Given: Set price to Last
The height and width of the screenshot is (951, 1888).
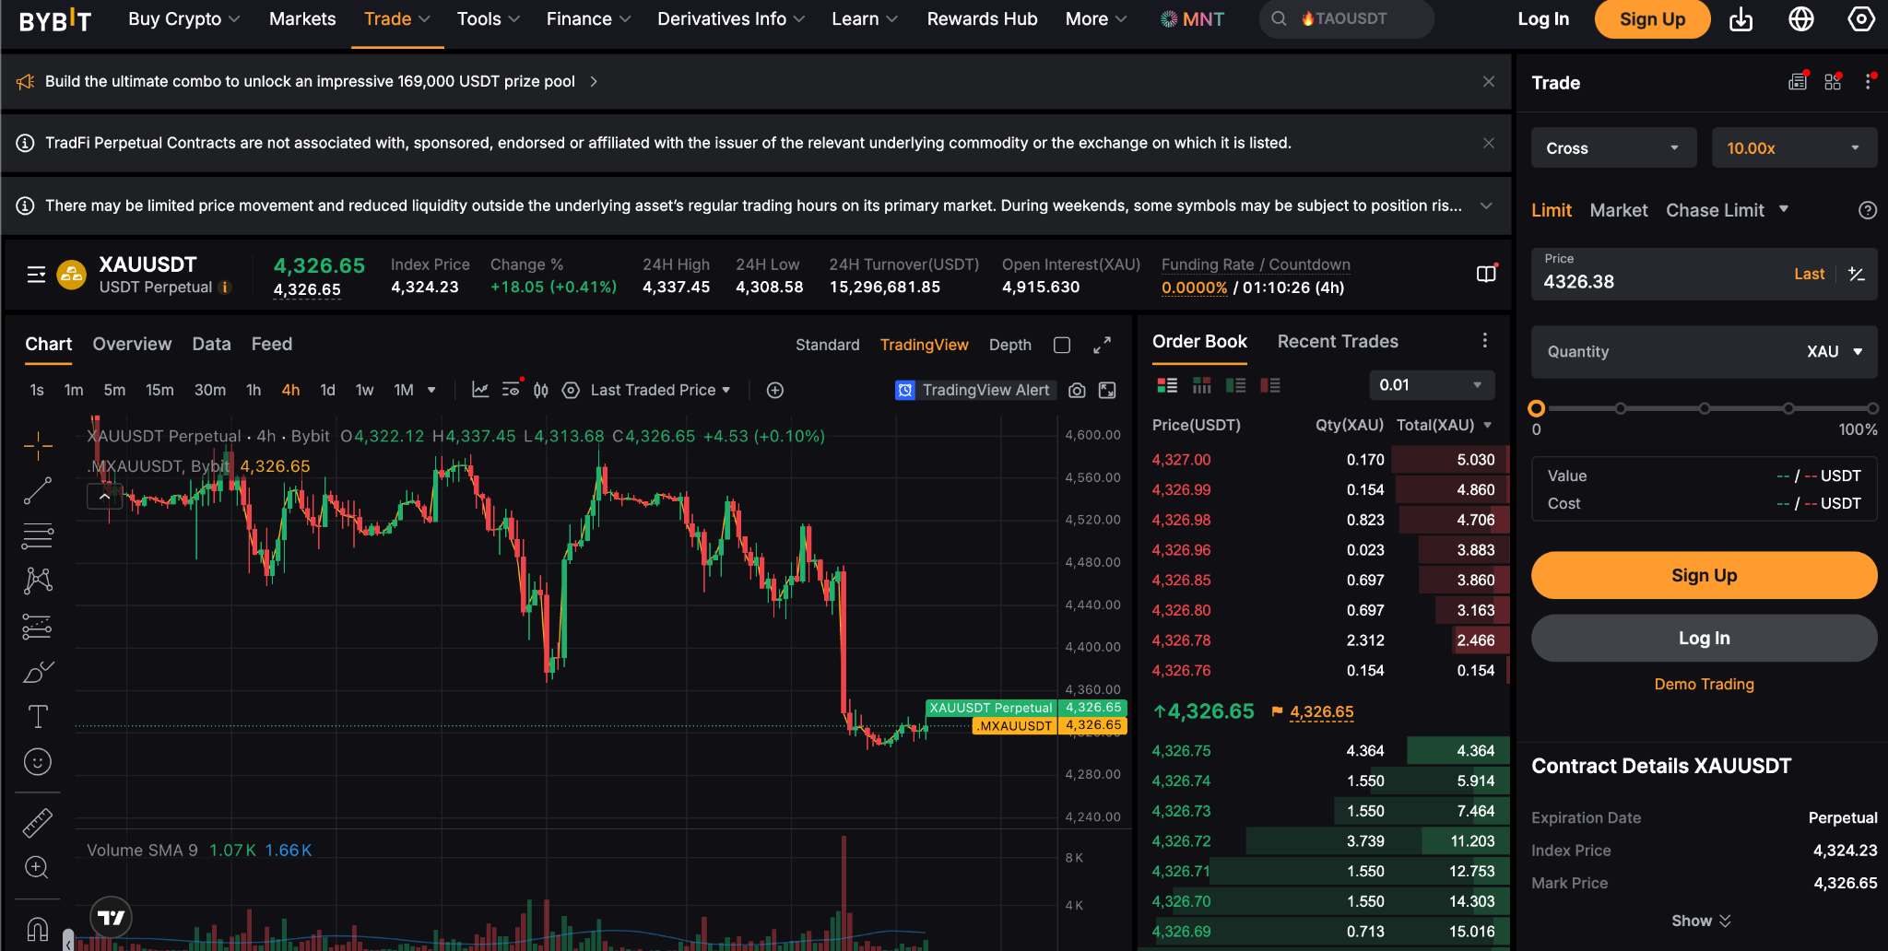Looking at the screenshot, I should 1809,274.
